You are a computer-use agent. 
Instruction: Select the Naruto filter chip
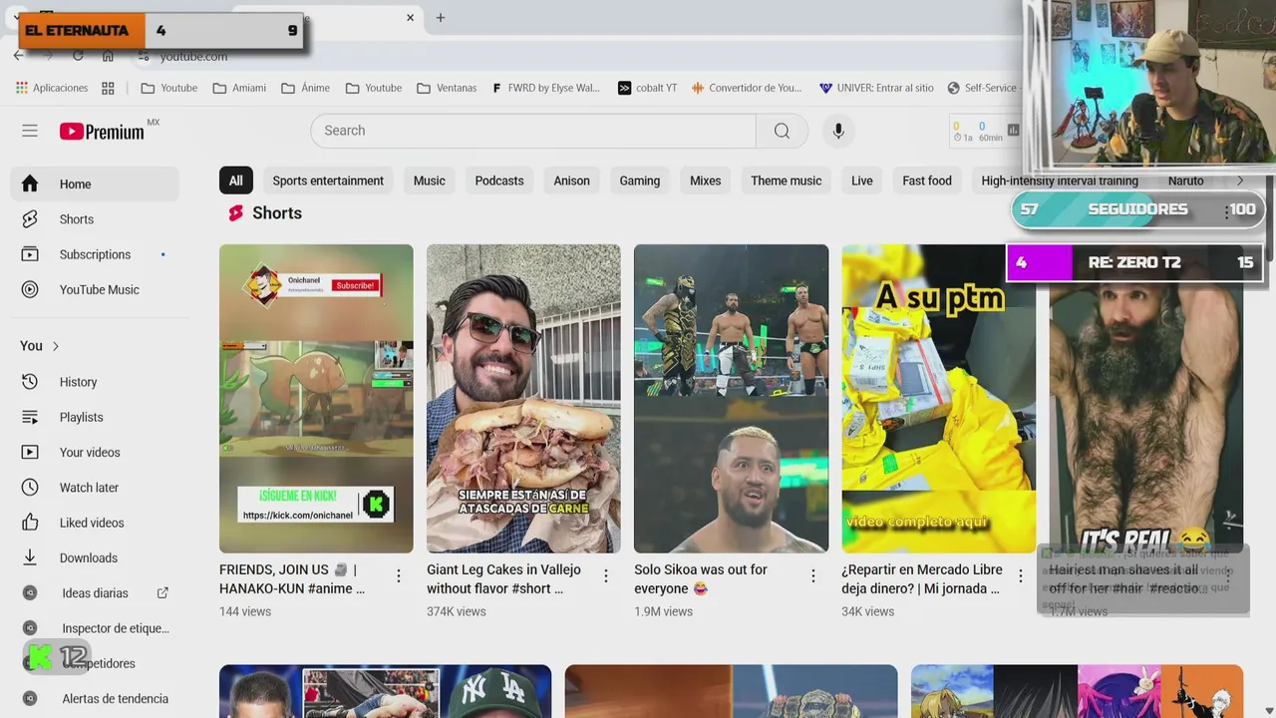[x=1186, y=180]
